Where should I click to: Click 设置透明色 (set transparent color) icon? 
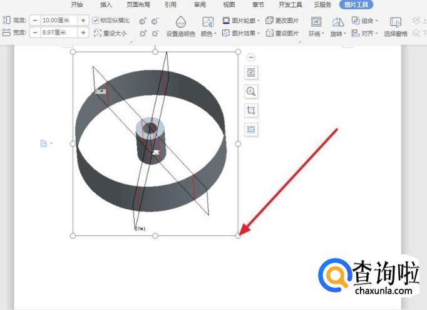[x=180, y=27]
